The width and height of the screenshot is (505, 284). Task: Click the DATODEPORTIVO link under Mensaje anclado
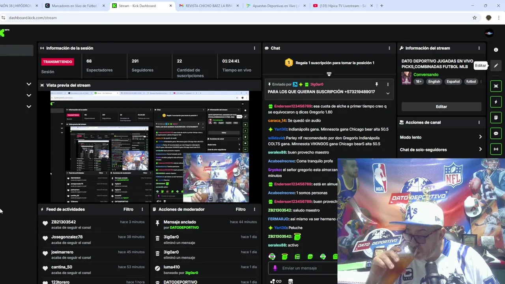click(184, 228)
